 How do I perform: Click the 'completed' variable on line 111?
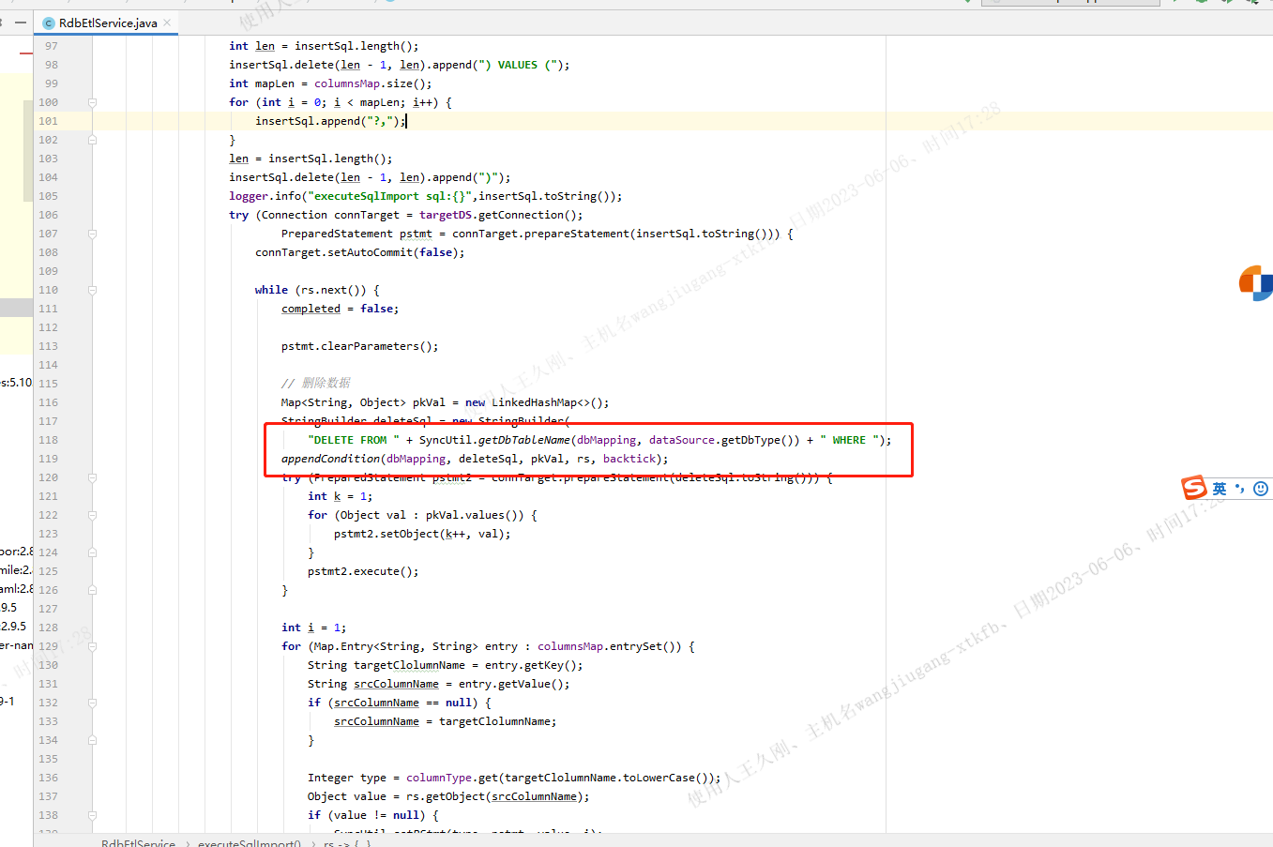click(x=311, y=309)
